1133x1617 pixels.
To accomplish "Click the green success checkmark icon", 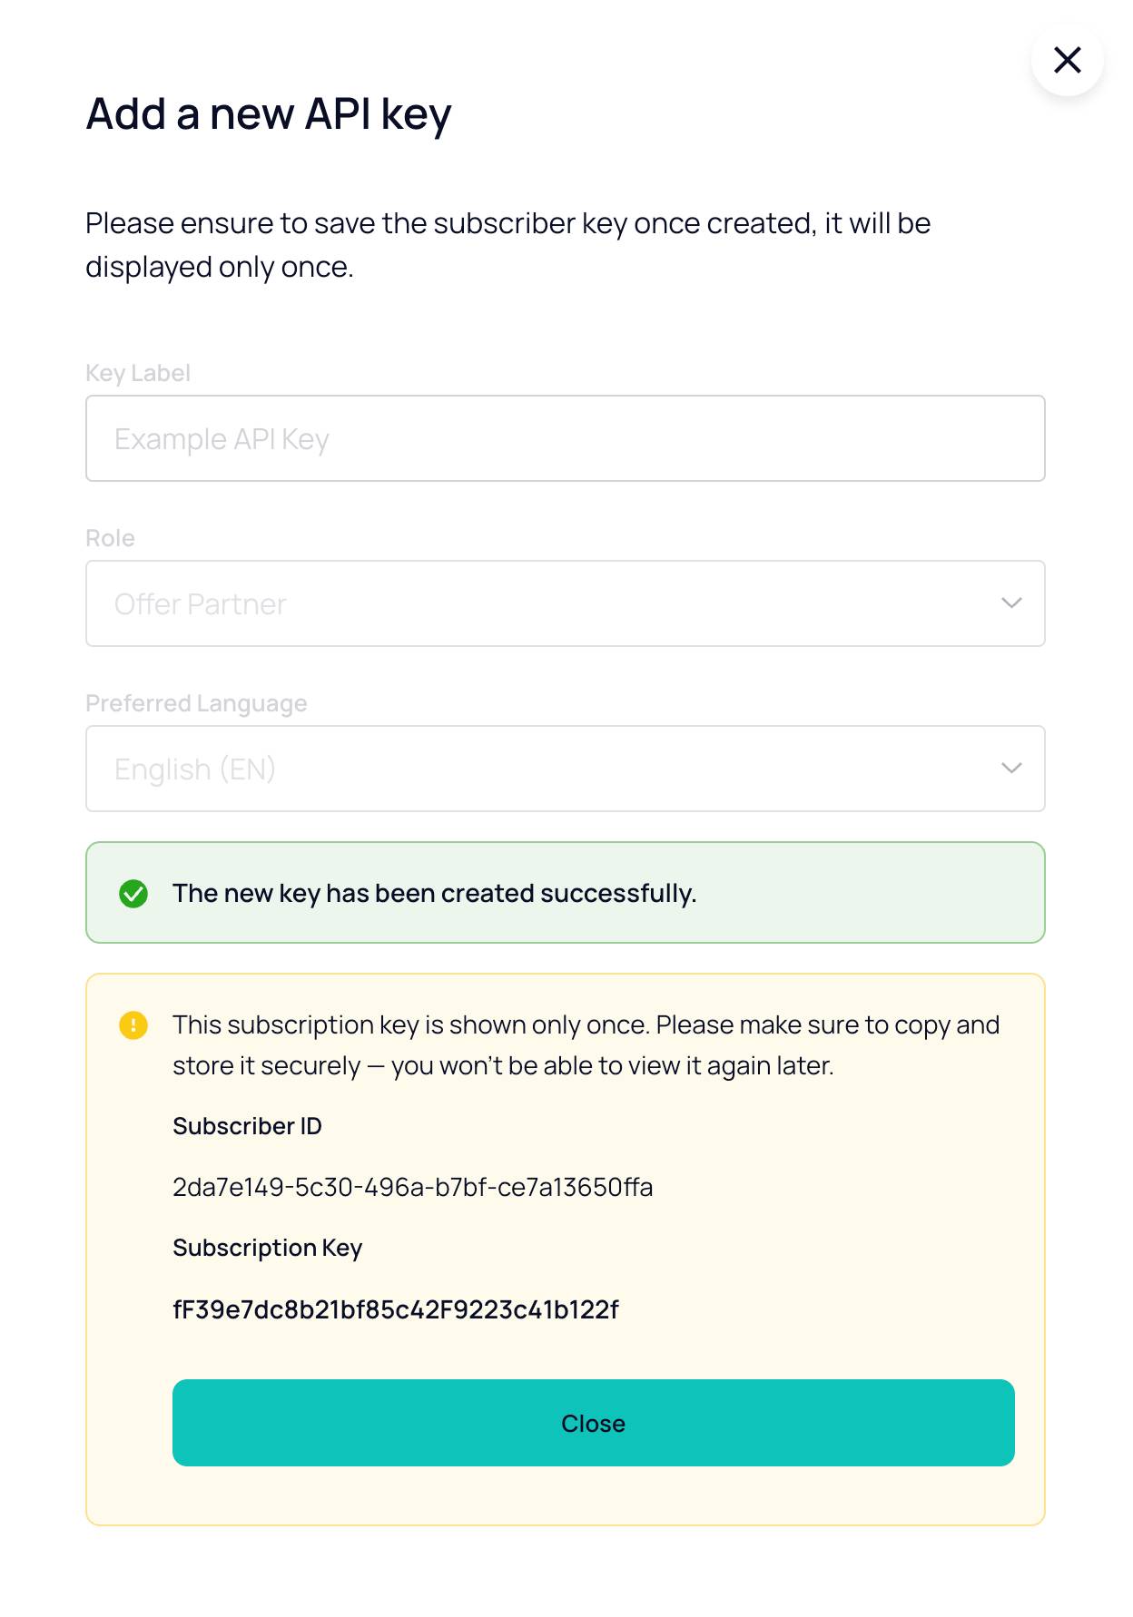I will (133, 894).
